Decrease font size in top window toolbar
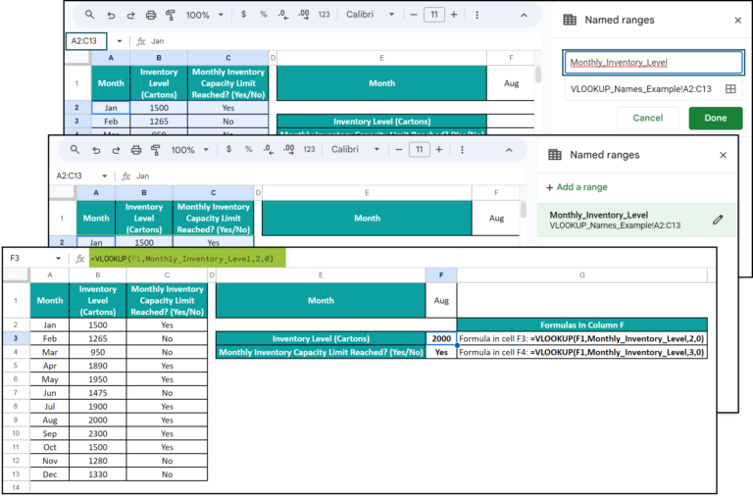Screen dimensions: 753x496 [414, 15]
